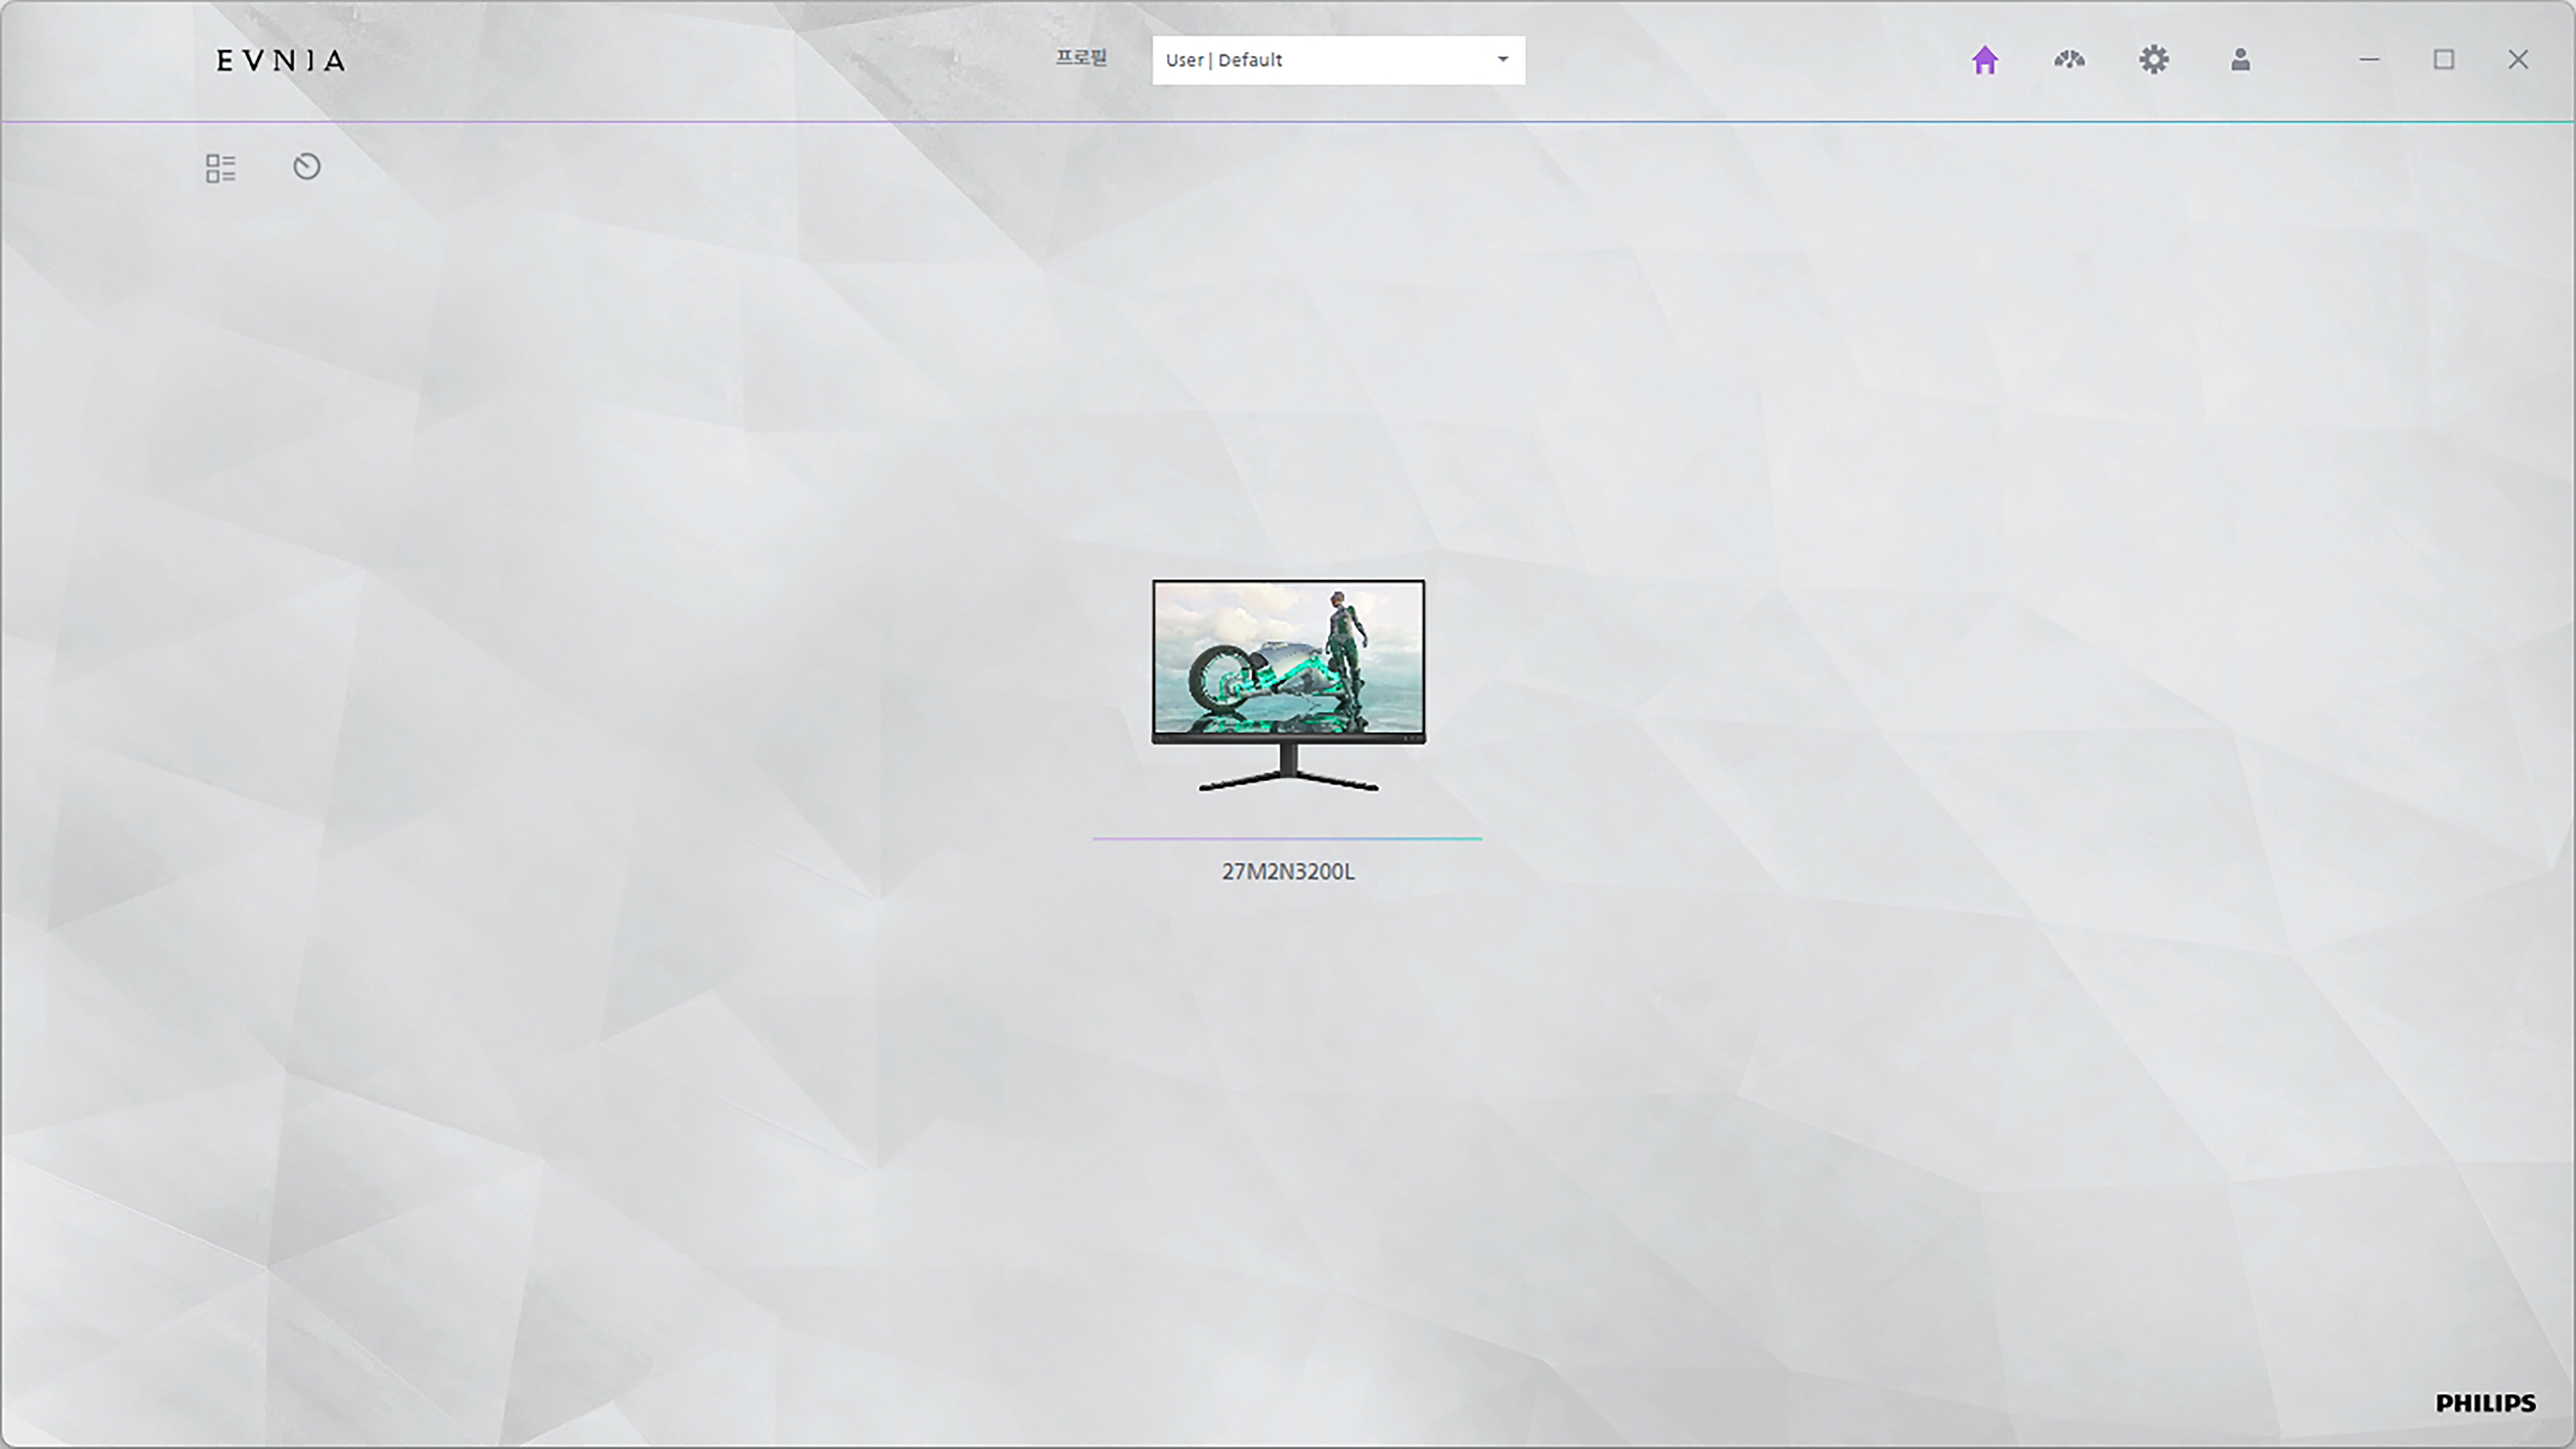Image resolution: width=2576 pixels, height=1449 pixels.
Task: Close the EVNIA application window
Action: (x=2517, y=60)
